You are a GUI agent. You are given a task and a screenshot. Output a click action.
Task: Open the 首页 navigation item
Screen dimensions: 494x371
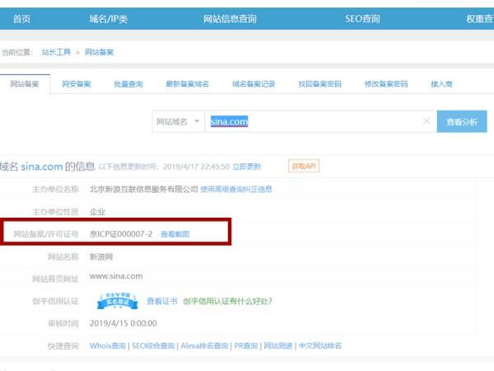pos(21,19)
